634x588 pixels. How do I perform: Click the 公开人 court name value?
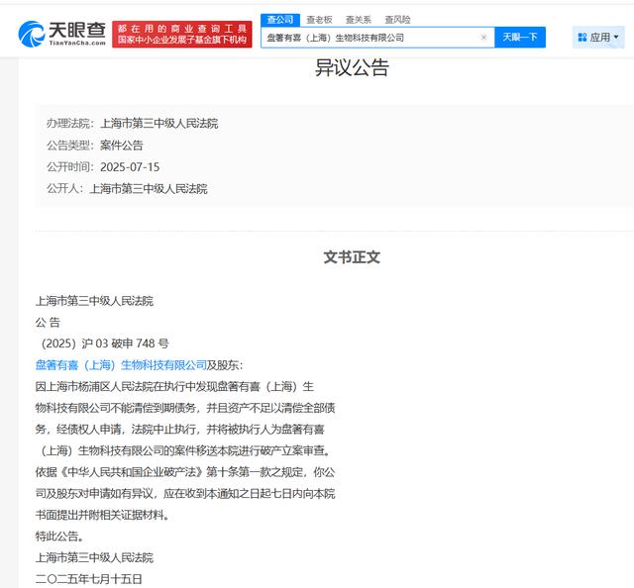tap(149, 189)
